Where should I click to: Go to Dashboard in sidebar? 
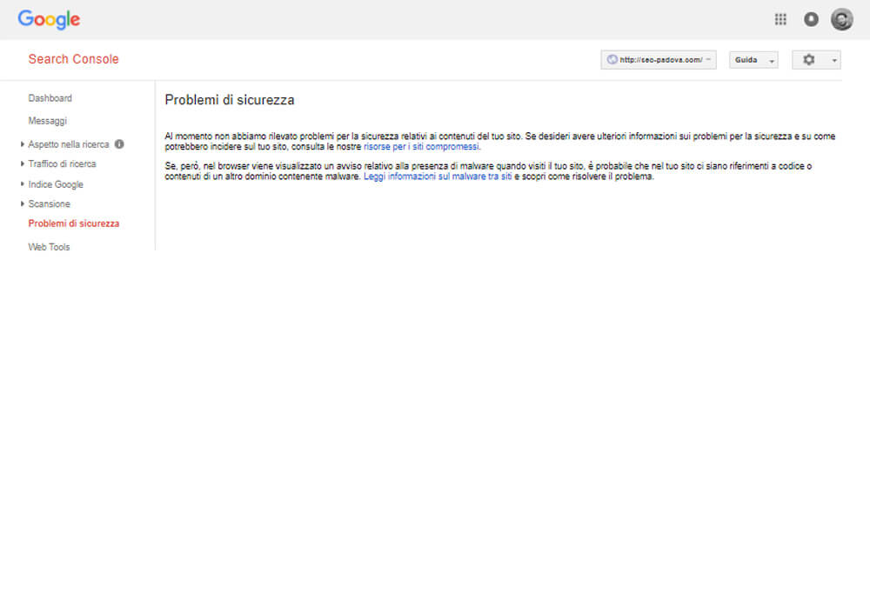[x=50, y=98]
